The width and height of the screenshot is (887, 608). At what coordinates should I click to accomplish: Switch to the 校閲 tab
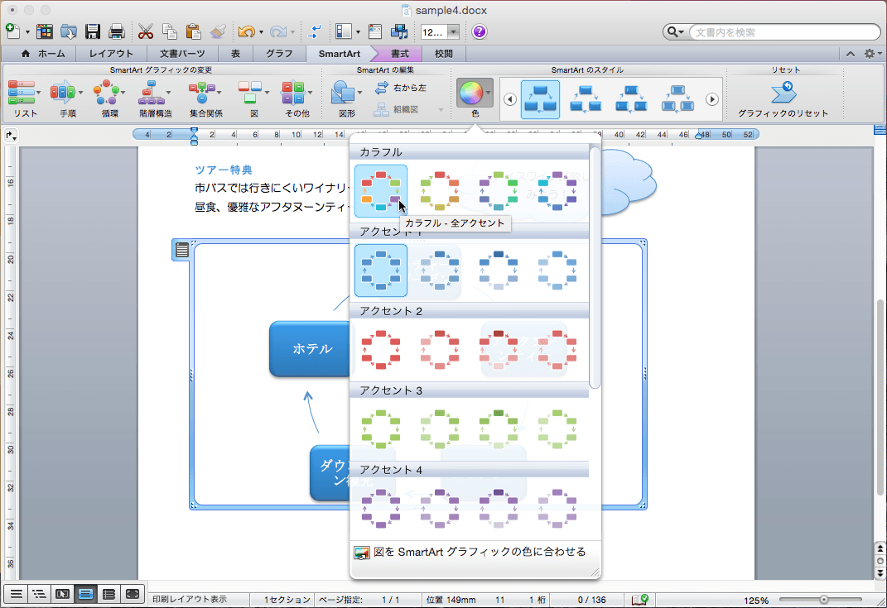pos(444,54)
